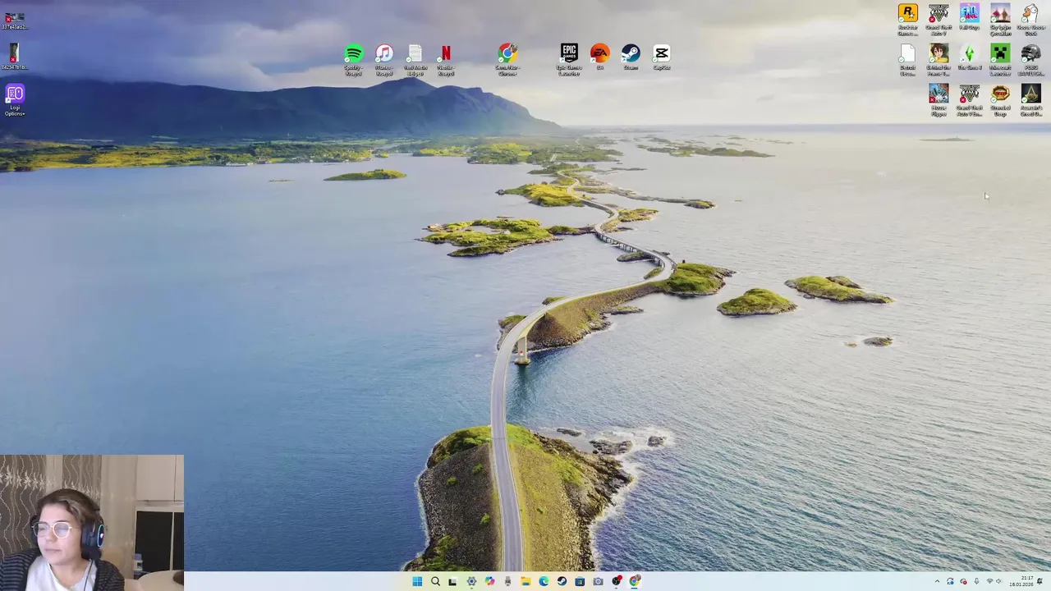Open the anime girl game icon beside Sims

(x=939, y=60)
